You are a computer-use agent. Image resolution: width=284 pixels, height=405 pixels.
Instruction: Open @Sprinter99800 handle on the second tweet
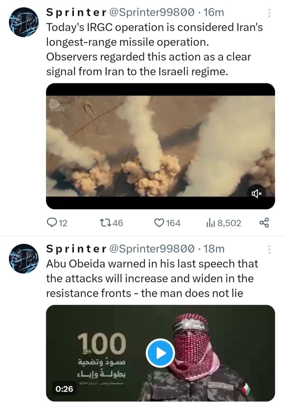click(151, 249)
